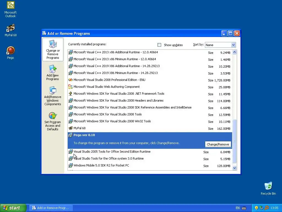Click icon of Windows Mobile 5.0 SDK R2
This screenshot has width=282, height=212.
pyautogui.click(x=70, y=166)
